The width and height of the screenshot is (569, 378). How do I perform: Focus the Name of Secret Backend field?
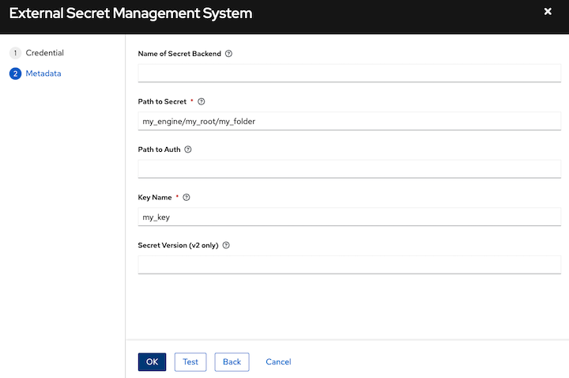click(x=349, y=74)
